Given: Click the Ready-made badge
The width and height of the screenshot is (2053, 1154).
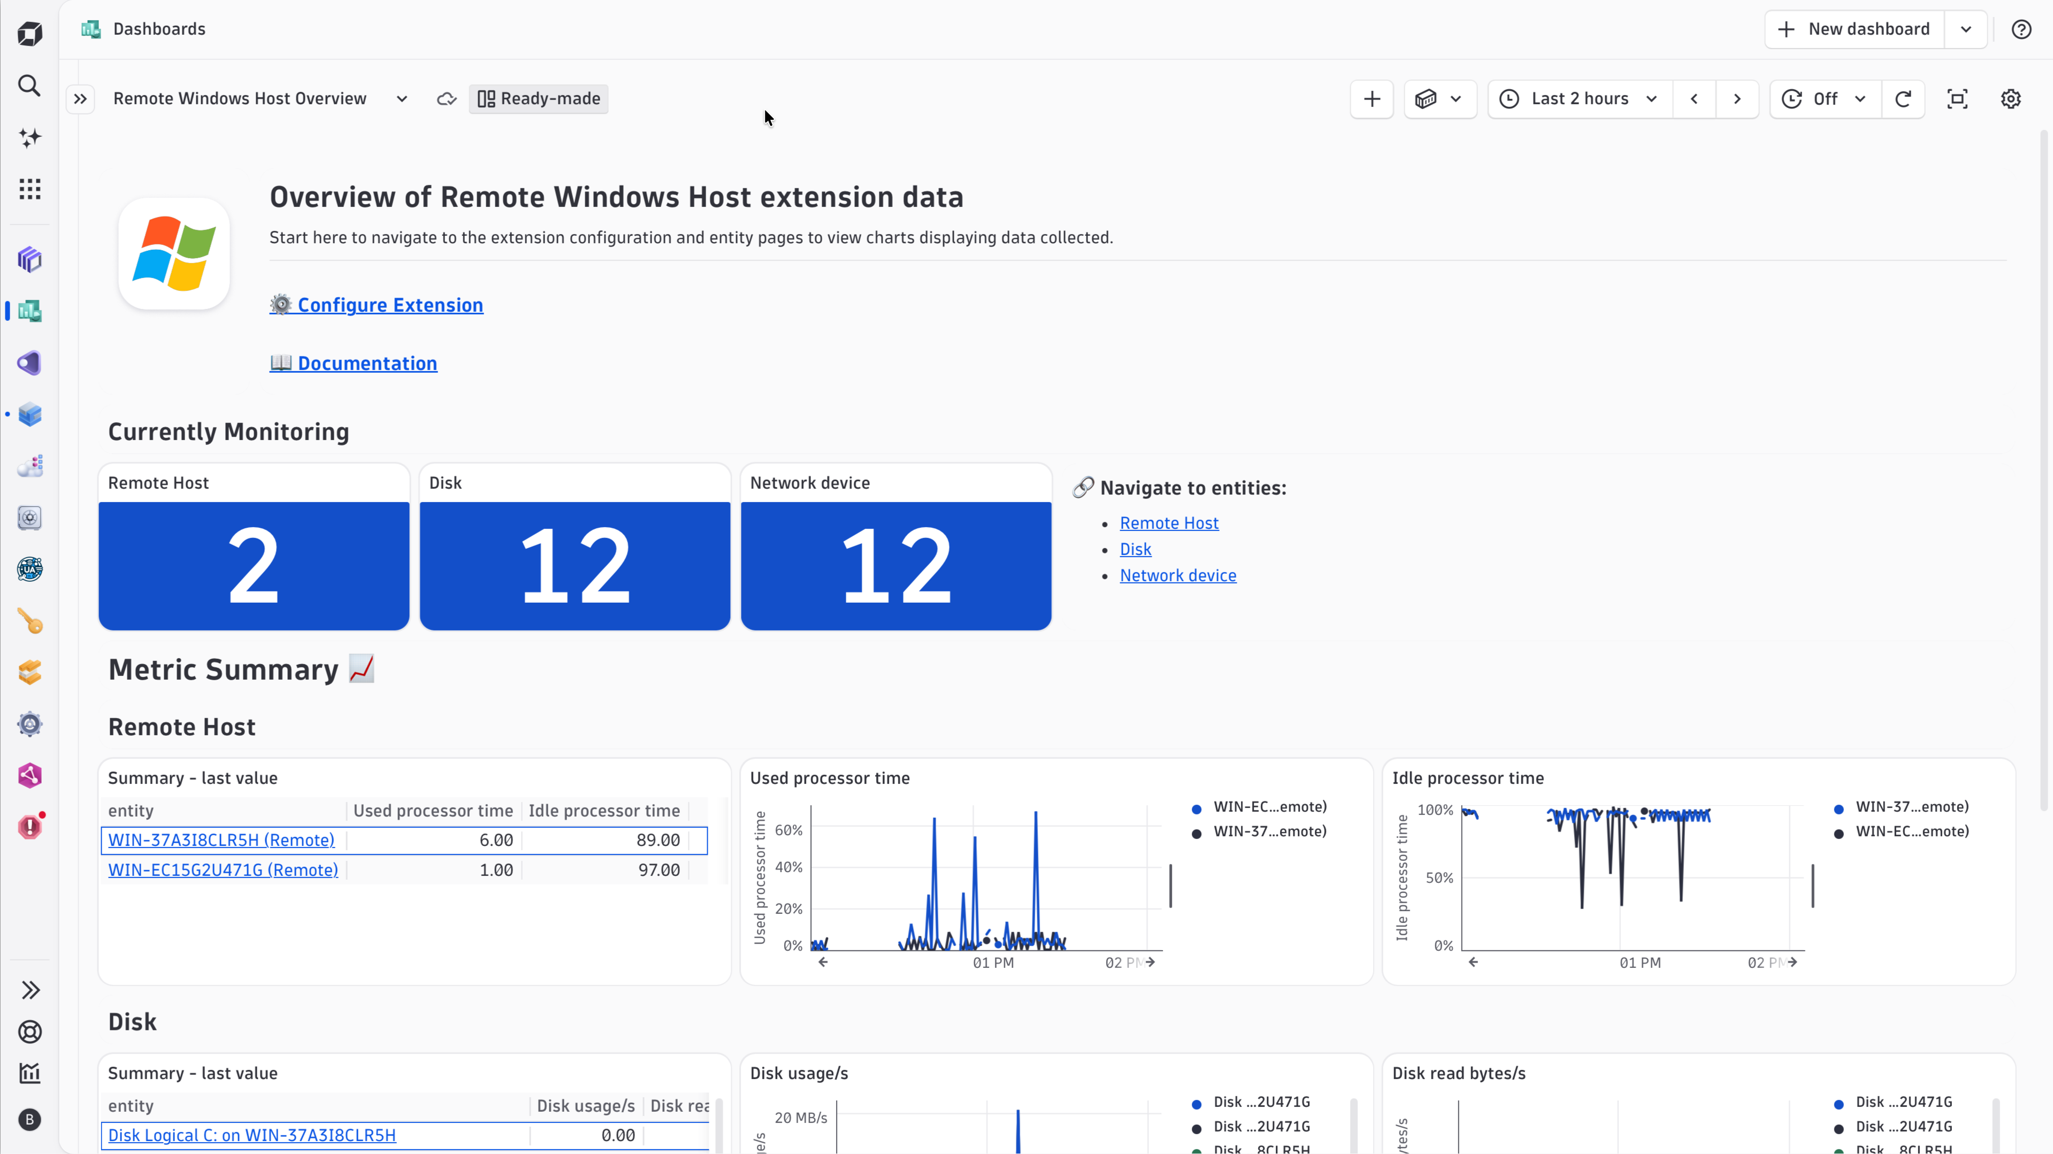Looking at the screenshot, I should coord(539,99).
